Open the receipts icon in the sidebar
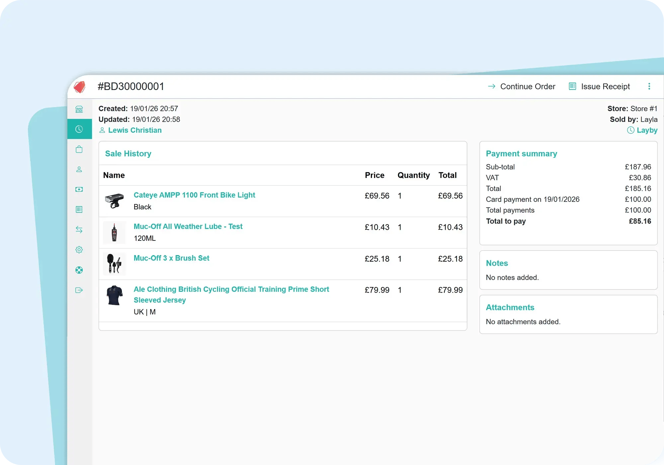Image resolution: width=664 pixels, height=465 pixels. point(79,209)
